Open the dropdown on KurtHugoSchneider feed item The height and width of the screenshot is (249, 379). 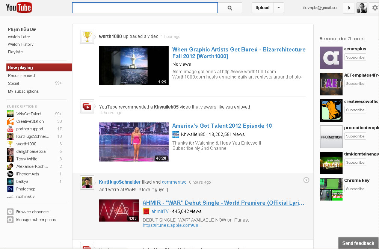306,180
